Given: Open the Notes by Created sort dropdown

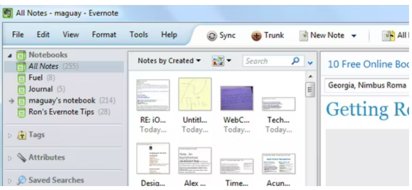Looking at the screenshot, I should click(169, 61).
